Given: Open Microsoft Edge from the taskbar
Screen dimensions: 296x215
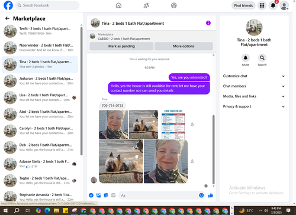Looking at the screenshot, I should [x=47, y=210].
